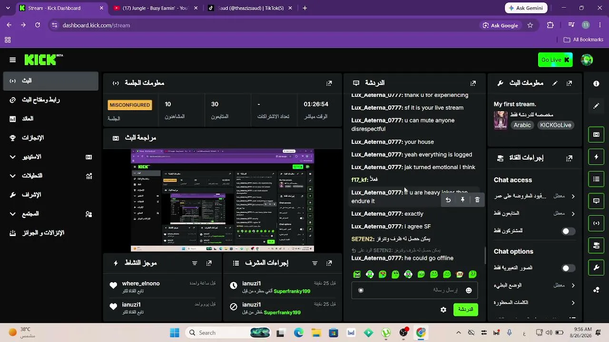
Task: Click Superfranky199 in the unban log entry
Action: 292,291
